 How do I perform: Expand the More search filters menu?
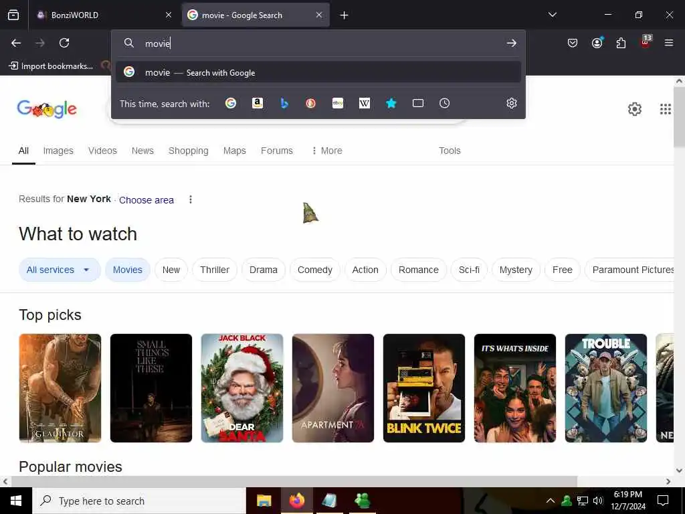pos(326,151)
